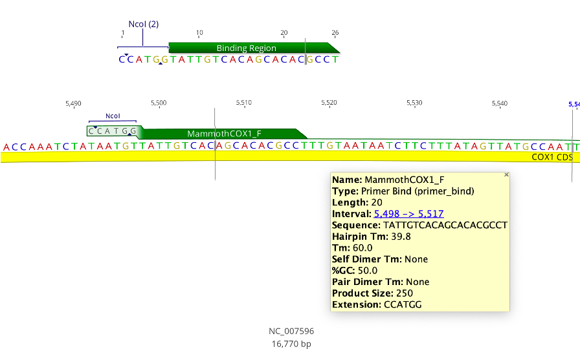Open the interval link 5,498 -> 5,517

click(x=408, y=214)
